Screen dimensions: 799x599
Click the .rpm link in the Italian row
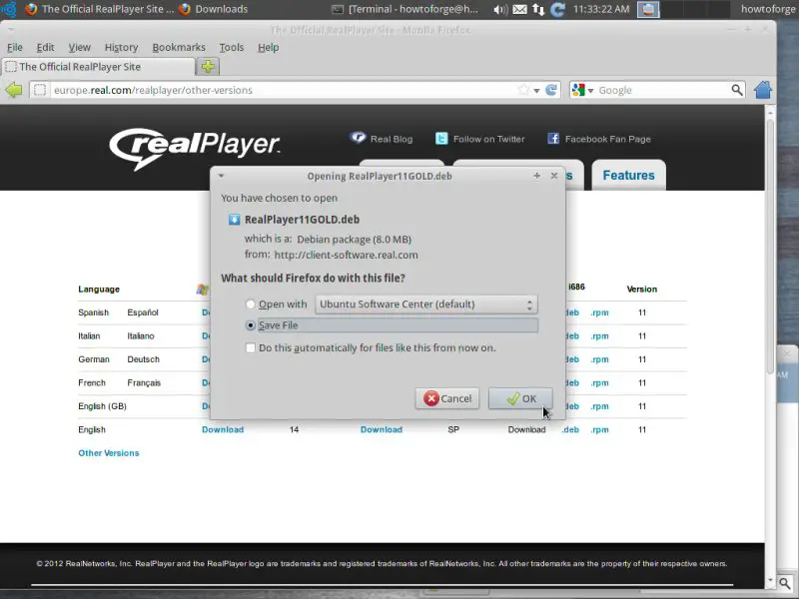pos(600,336)
